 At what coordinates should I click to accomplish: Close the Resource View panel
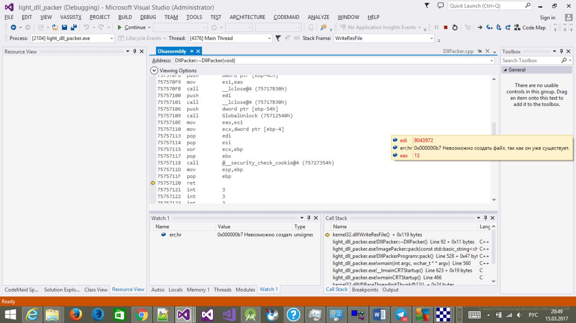(143, 52)
